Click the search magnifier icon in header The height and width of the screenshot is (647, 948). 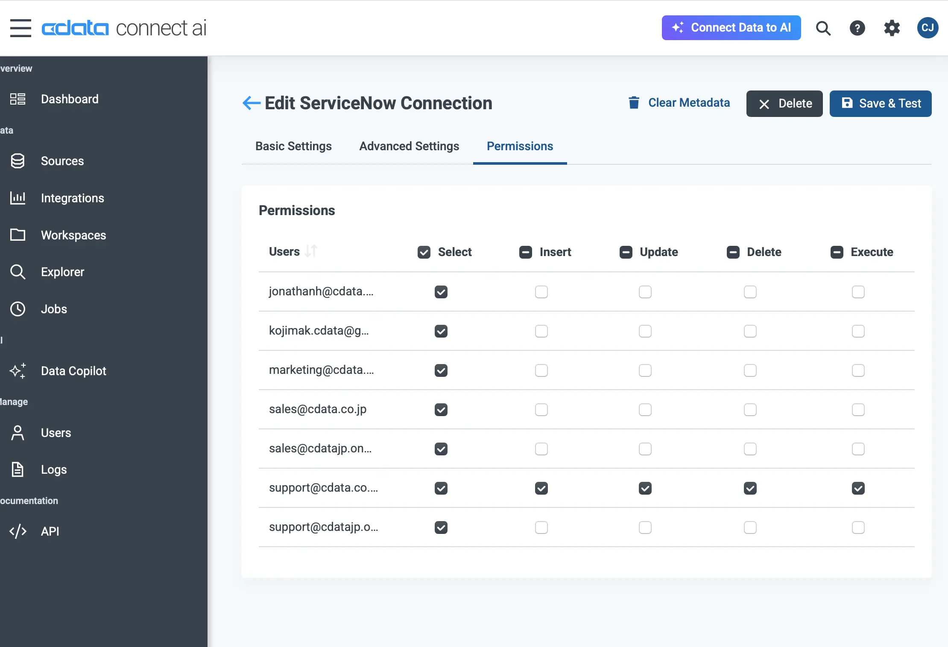(823, 28)
